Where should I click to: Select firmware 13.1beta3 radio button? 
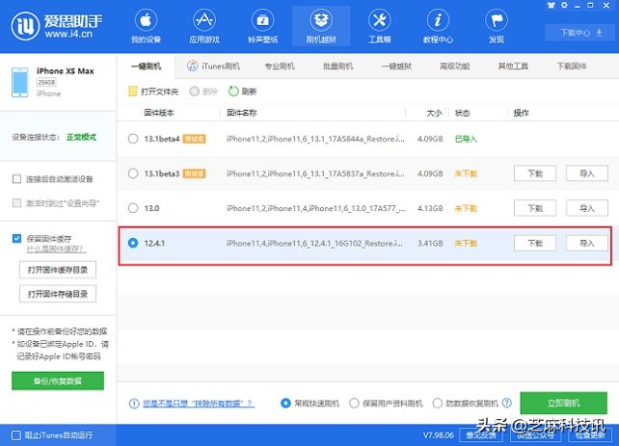133,173
